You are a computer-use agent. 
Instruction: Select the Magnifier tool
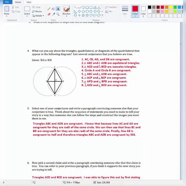pos(58,14)
